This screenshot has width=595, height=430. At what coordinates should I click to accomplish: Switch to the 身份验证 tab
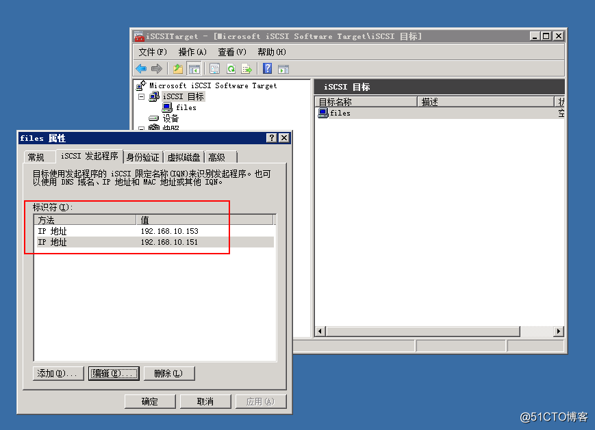142,157
